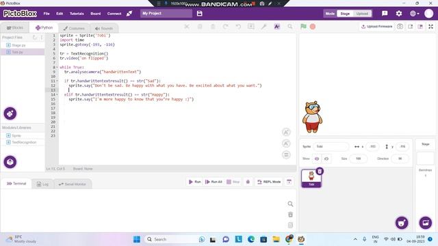Click the terminal search magnifier icon
This screenshot has width=438, height=246.
tap(290, 204)
